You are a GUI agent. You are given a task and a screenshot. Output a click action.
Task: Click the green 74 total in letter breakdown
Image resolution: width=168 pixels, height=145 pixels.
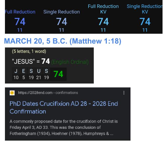pos(58,74)
